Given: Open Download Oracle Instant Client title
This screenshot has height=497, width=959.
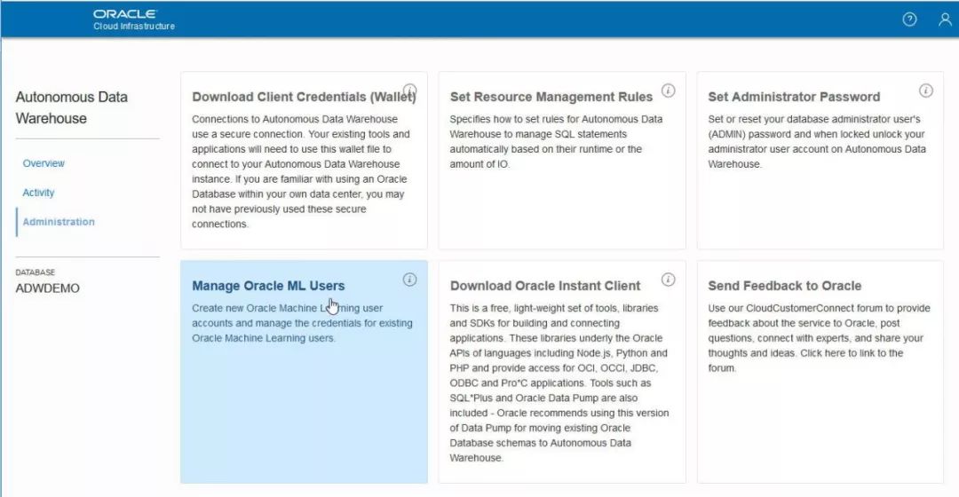Looking at the screenshot, I should (545, 286).
